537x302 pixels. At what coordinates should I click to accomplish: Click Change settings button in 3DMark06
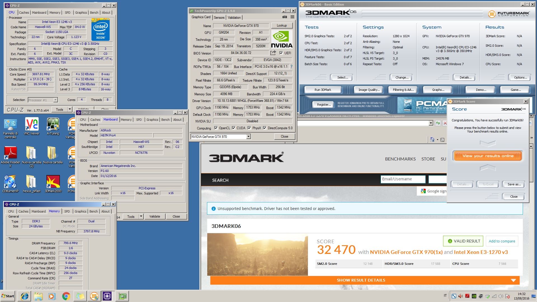(402, 77)
